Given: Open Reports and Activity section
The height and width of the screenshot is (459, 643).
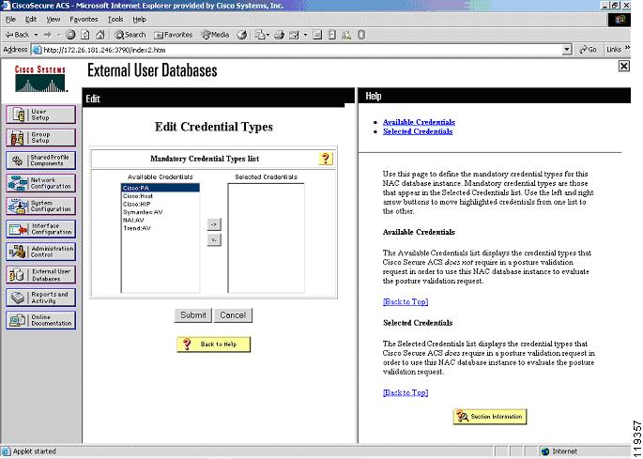Looking at the screenshot, I should (40, 298).
